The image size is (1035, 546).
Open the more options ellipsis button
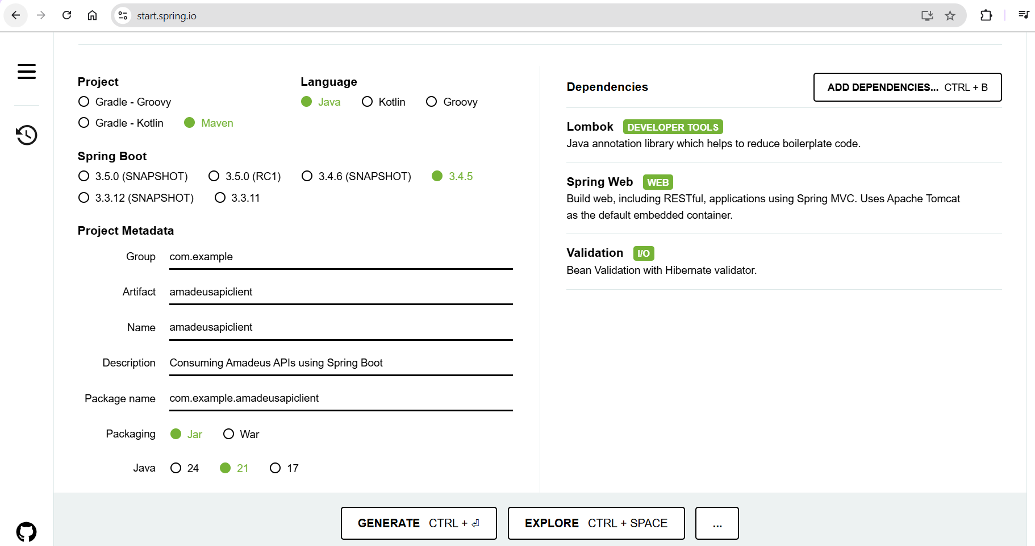click(717, 523)
